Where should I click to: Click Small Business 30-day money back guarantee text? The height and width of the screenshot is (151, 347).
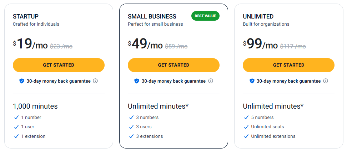173,81
